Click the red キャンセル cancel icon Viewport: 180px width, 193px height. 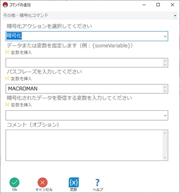(x=42, y=182)
